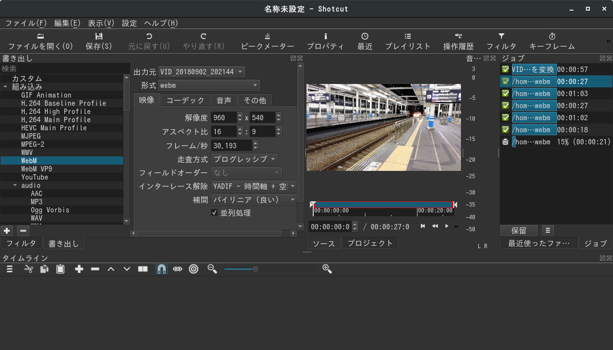This screenshot has height=350, width=613.
Task: Click the timeline copy icon
Action: pyautogui.click(x=44, y=269)
